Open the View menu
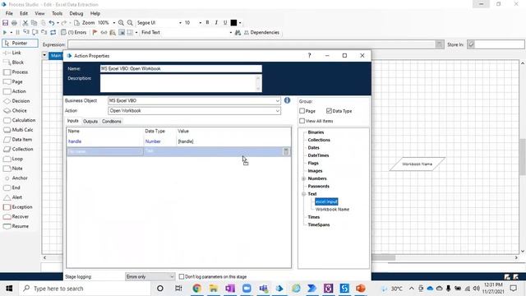This screenshot has height=296, width=526. point(39,13)
